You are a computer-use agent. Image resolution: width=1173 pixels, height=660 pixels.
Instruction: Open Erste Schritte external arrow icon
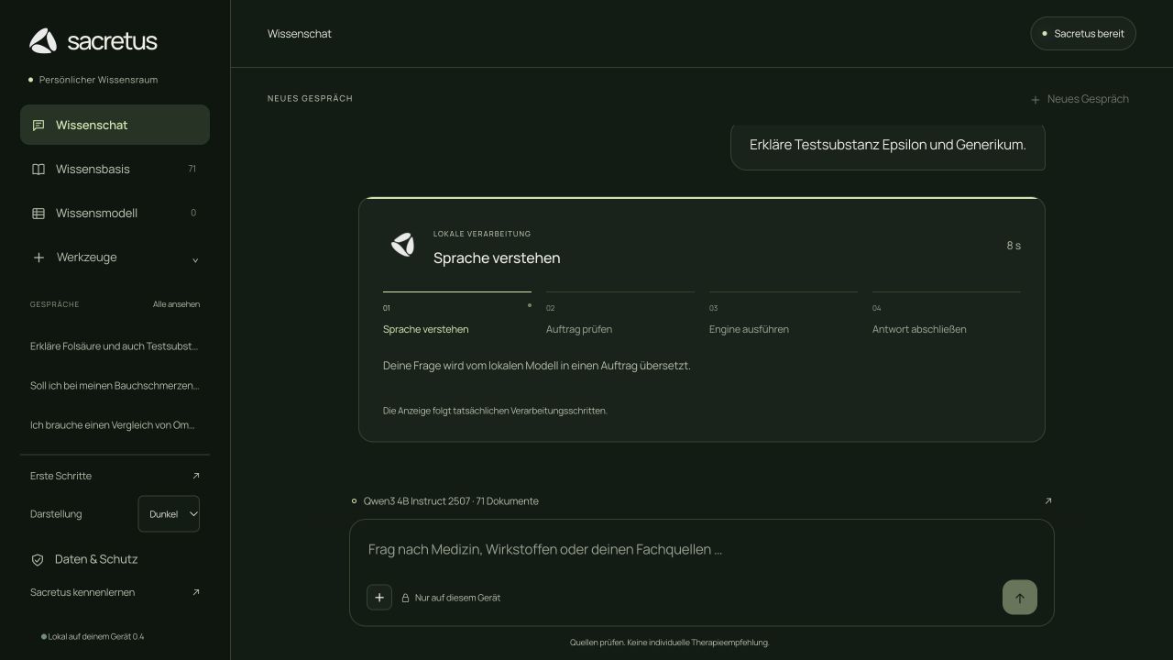pyautogui.click(x=195, y=476)
